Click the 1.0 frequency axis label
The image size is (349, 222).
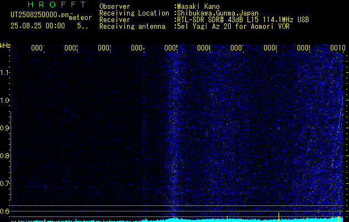(x=4, y=100)
